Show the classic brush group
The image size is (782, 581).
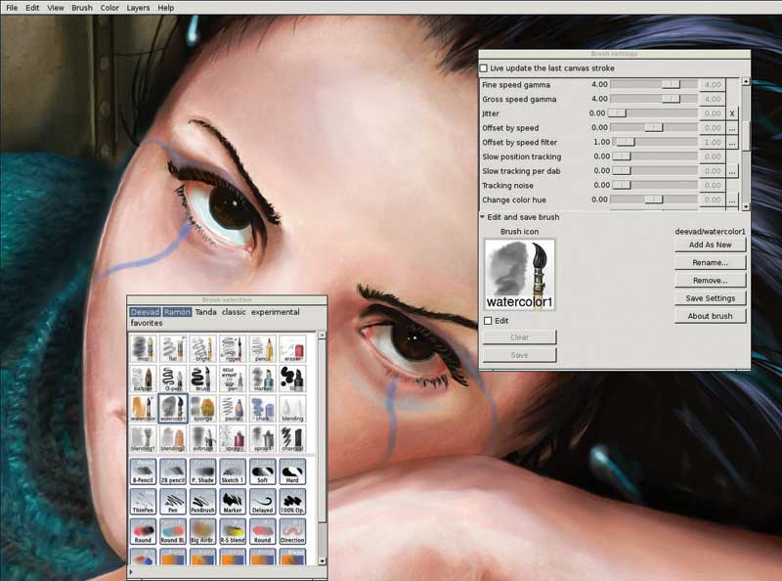click(234, 312)
